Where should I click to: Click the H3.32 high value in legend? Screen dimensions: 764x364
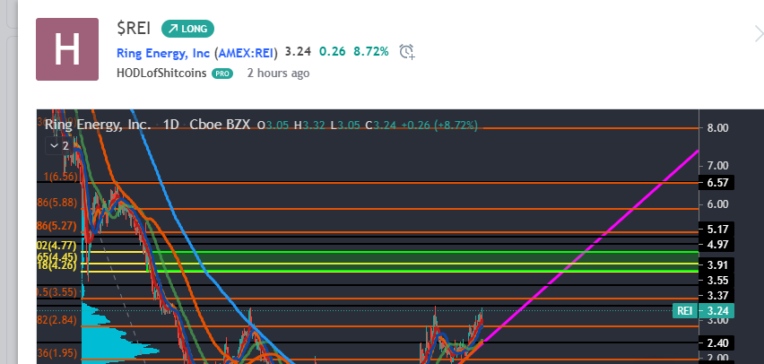click(310, 126)
